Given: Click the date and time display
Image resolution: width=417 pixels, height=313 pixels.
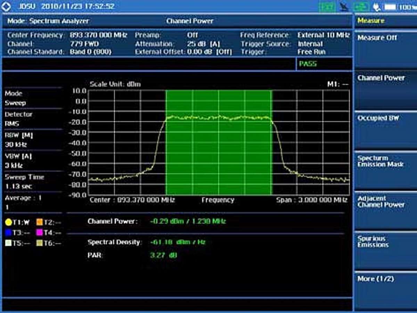Looking at the screenshot, I should coord(78,6).
